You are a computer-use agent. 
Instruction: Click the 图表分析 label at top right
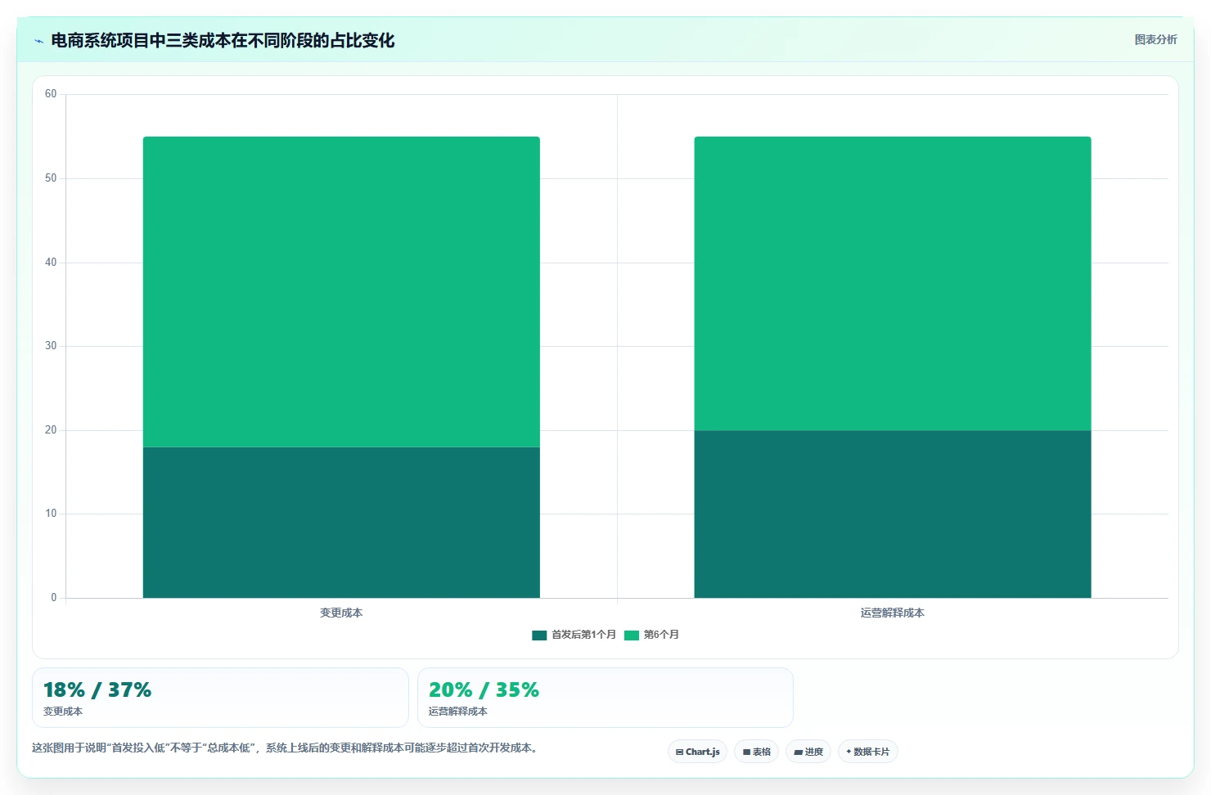point(1155,39)
